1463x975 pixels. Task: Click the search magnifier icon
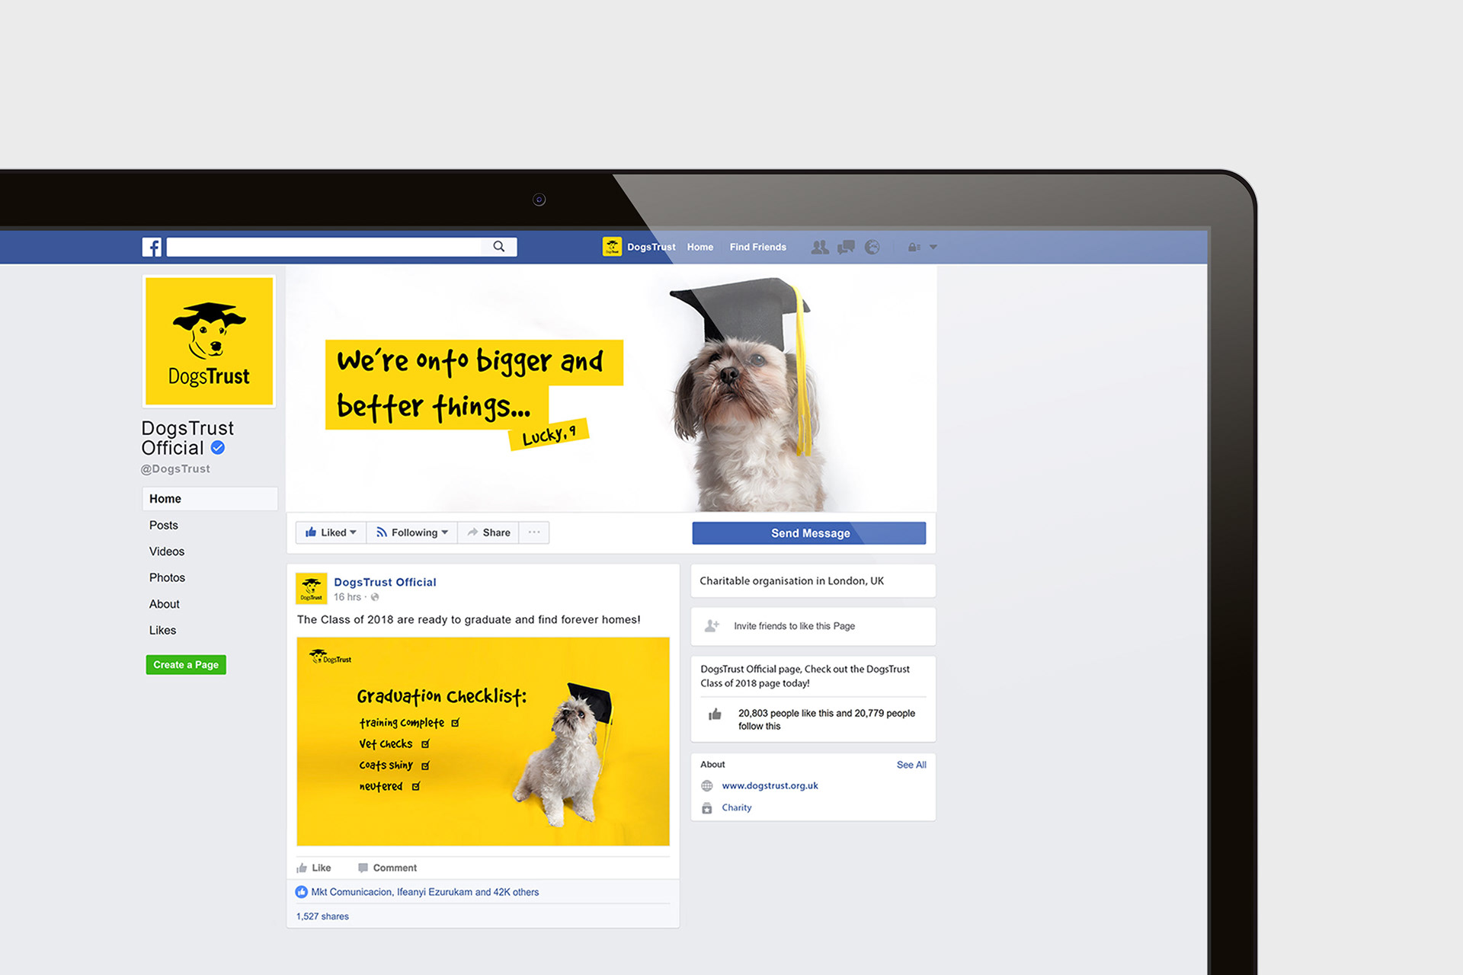click(499, 246)
